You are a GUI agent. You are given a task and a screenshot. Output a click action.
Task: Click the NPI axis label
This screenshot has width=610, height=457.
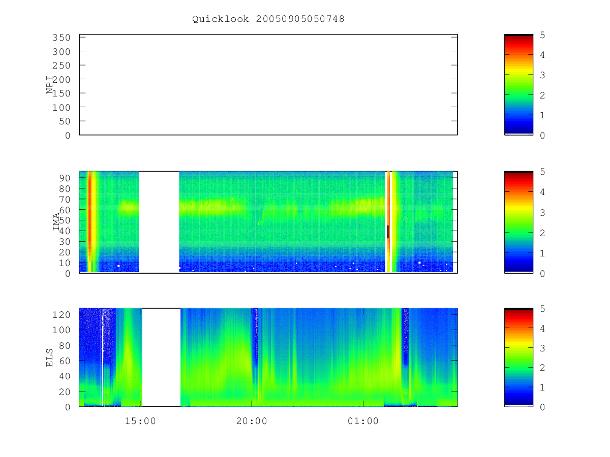[x=50, y=85]
